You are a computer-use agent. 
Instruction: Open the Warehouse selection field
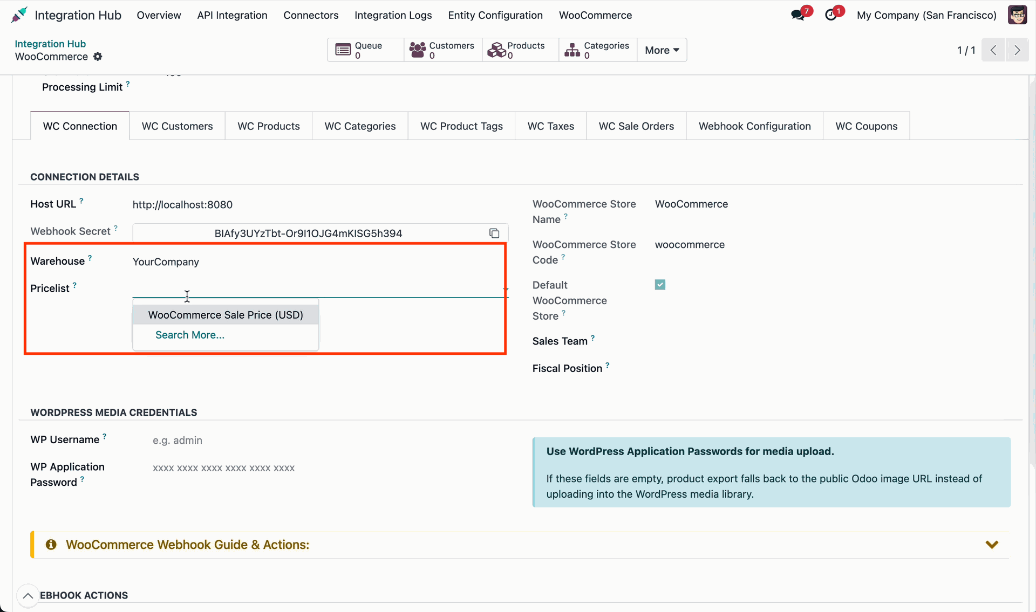coord(320,262)
